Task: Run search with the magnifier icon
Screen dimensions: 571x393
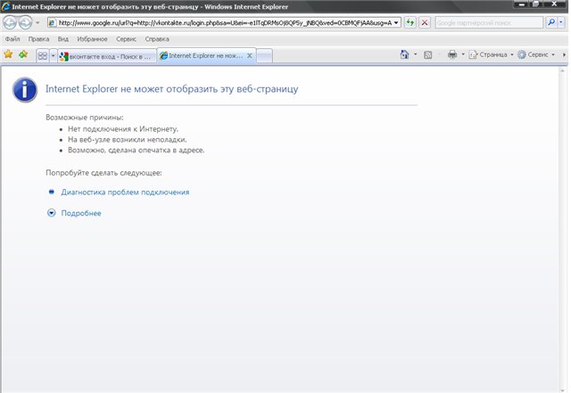Action: pyautogui.click(x=551, y=22)
